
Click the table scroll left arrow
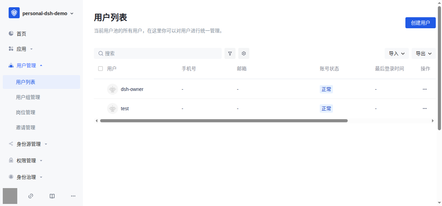point(96,121)
